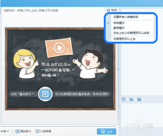Image resolution: width=163 pixels, height=136 pixels.
Task: Collapse the right chat panel arrow
Action: (118, 69)
